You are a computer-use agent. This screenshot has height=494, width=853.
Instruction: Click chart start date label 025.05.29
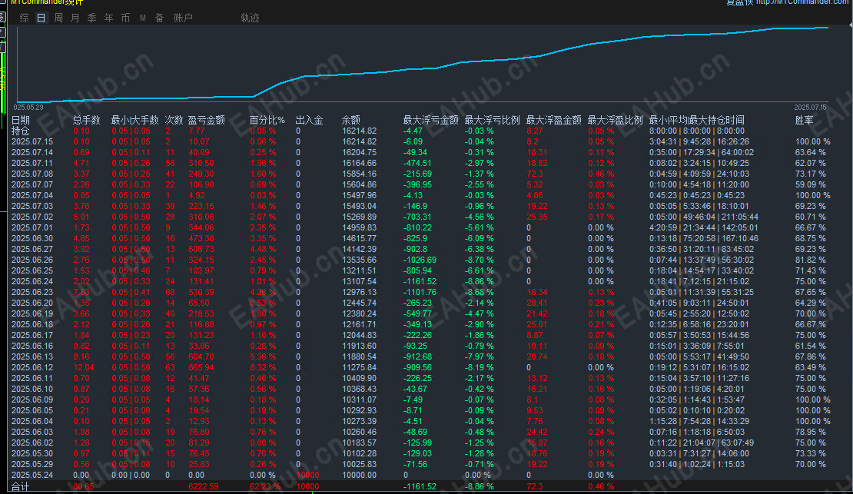[28, 108]
